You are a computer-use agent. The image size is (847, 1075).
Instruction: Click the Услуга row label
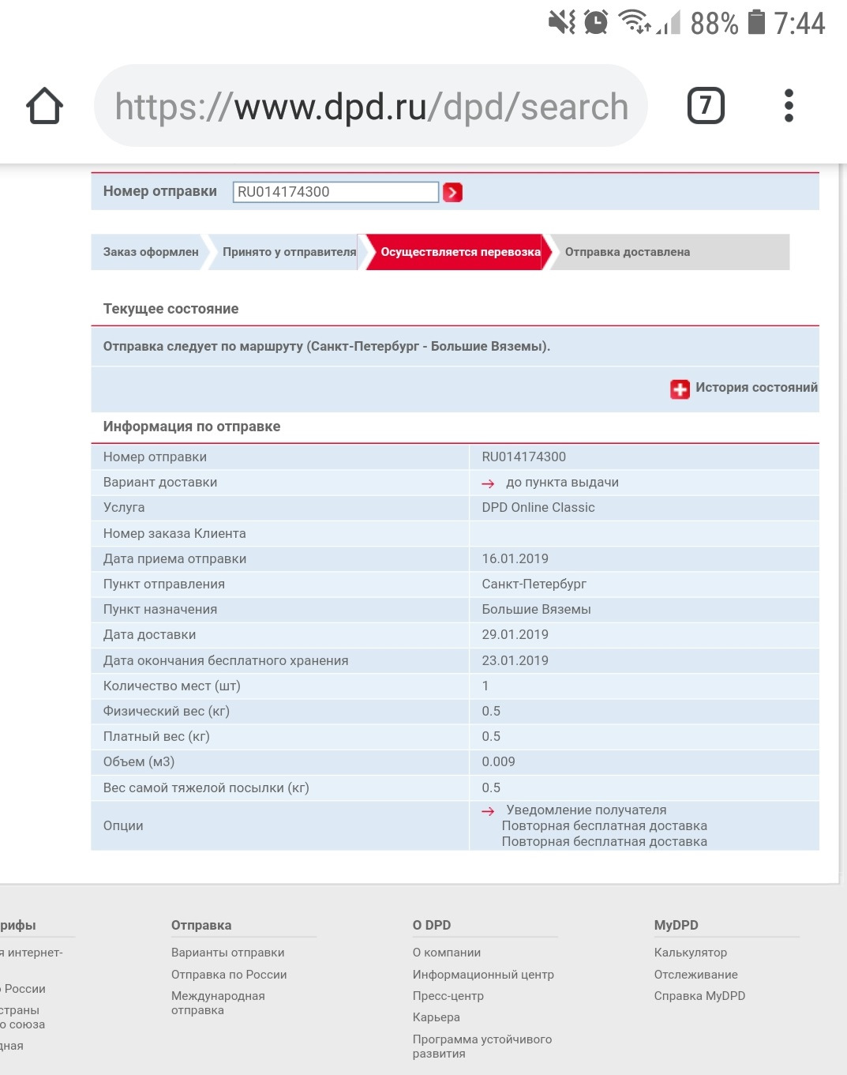click(x=124, y=508)
